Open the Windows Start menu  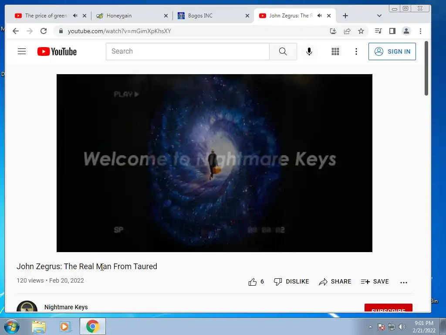click(11, 326)
